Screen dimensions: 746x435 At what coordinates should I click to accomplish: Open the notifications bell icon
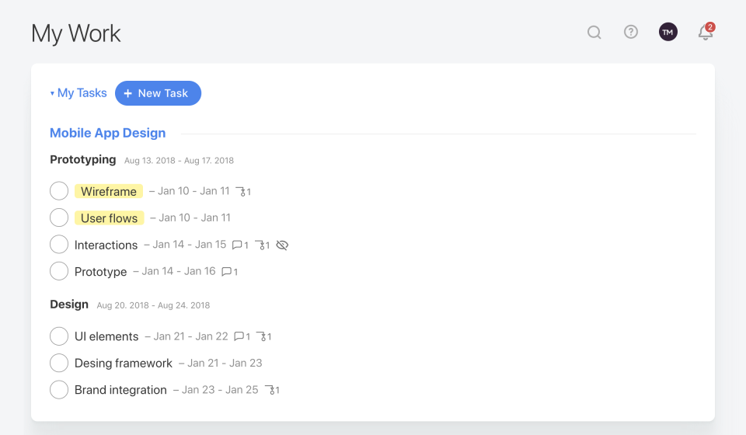tap(705, 33)
